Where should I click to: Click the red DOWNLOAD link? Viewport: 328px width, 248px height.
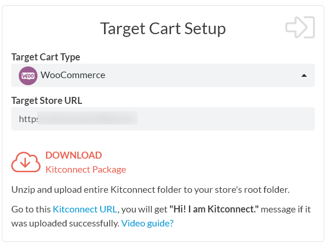pos(74,155)
